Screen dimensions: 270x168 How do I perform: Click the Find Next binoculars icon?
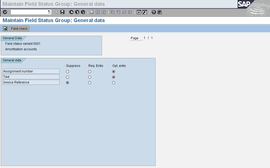coord(103,12)
